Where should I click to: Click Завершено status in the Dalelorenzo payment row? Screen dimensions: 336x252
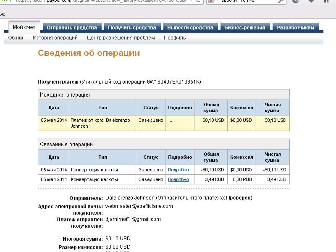[151, 120]
